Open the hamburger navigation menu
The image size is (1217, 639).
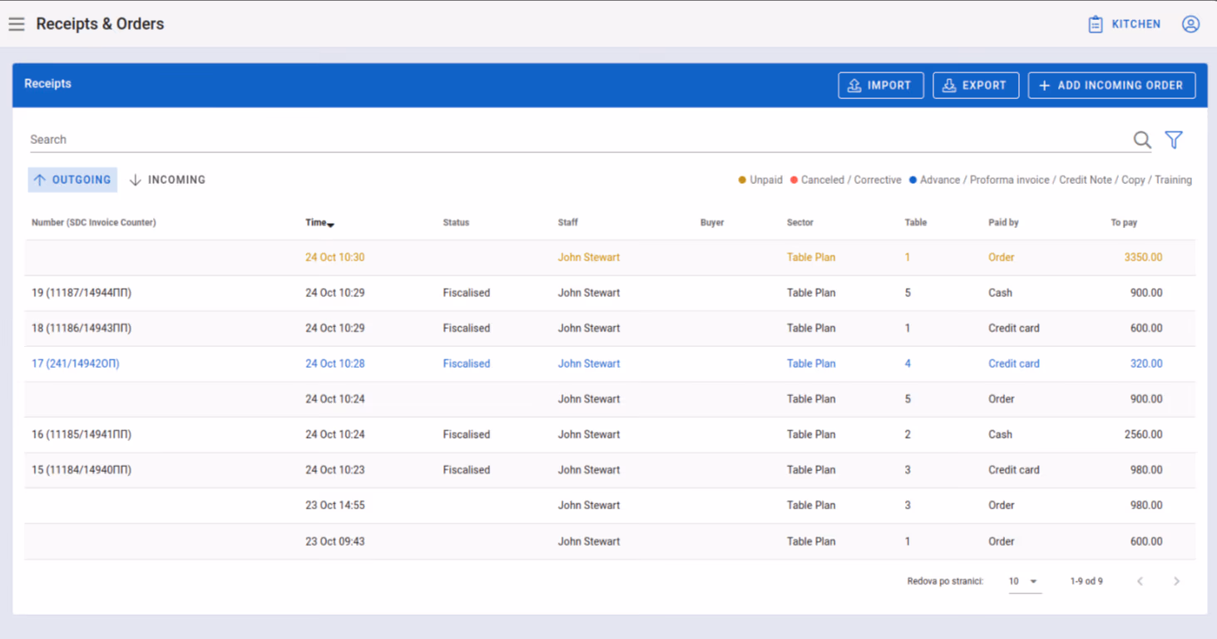[17, 24]
